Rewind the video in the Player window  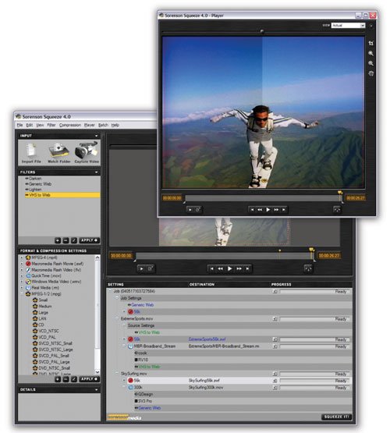(x=260, y=210)
